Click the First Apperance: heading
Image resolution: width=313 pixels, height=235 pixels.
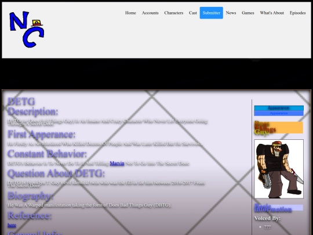pyautogui.click(x=42, y=134)
